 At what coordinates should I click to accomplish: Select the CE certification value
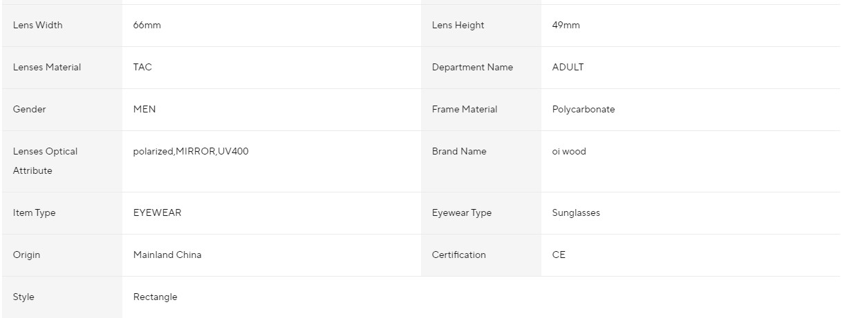(559, 255)
